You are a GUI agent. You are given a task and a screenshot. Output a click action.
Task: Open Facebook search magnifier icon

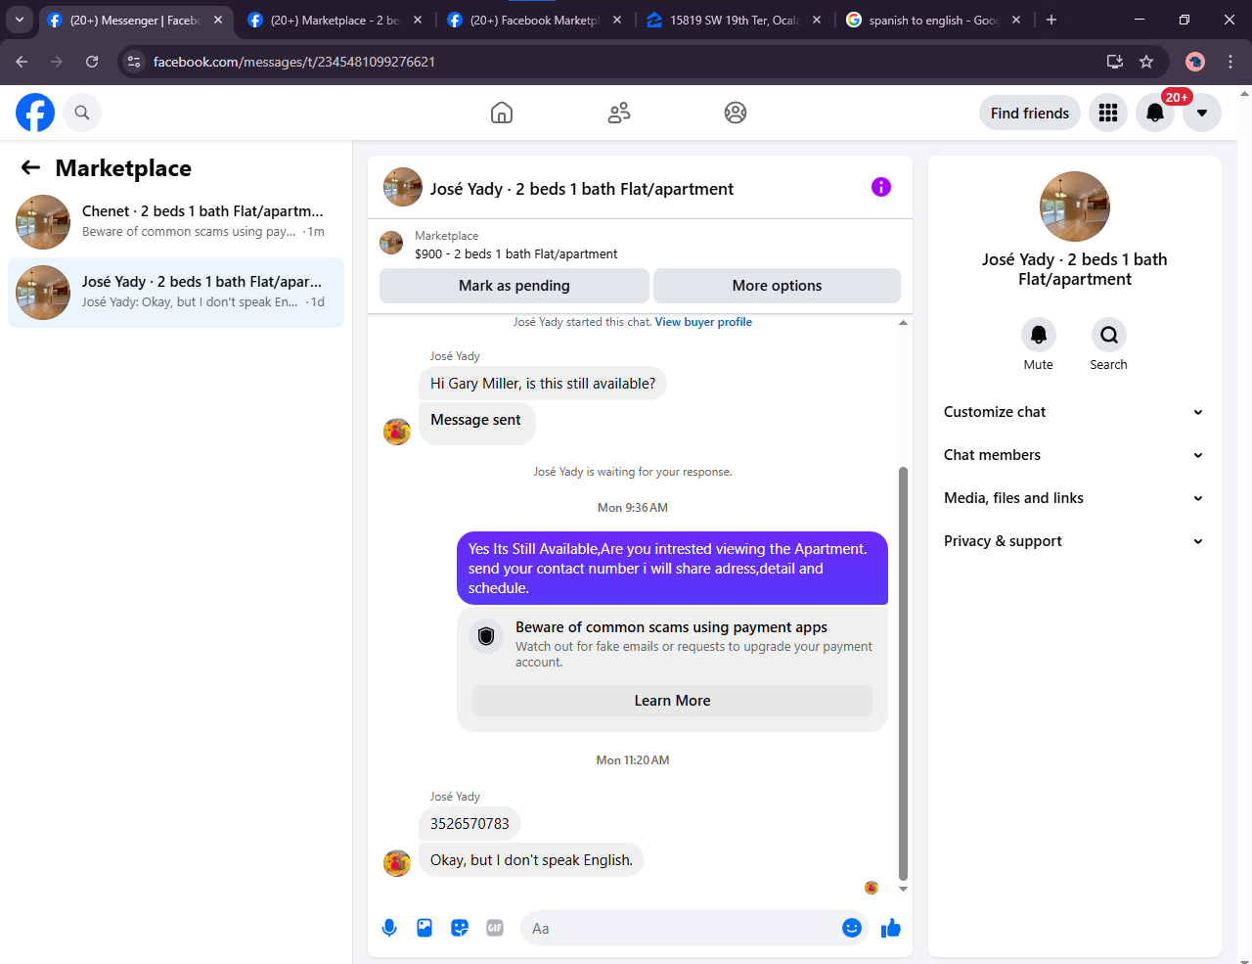pyautogui.click(x=82, y=113)
